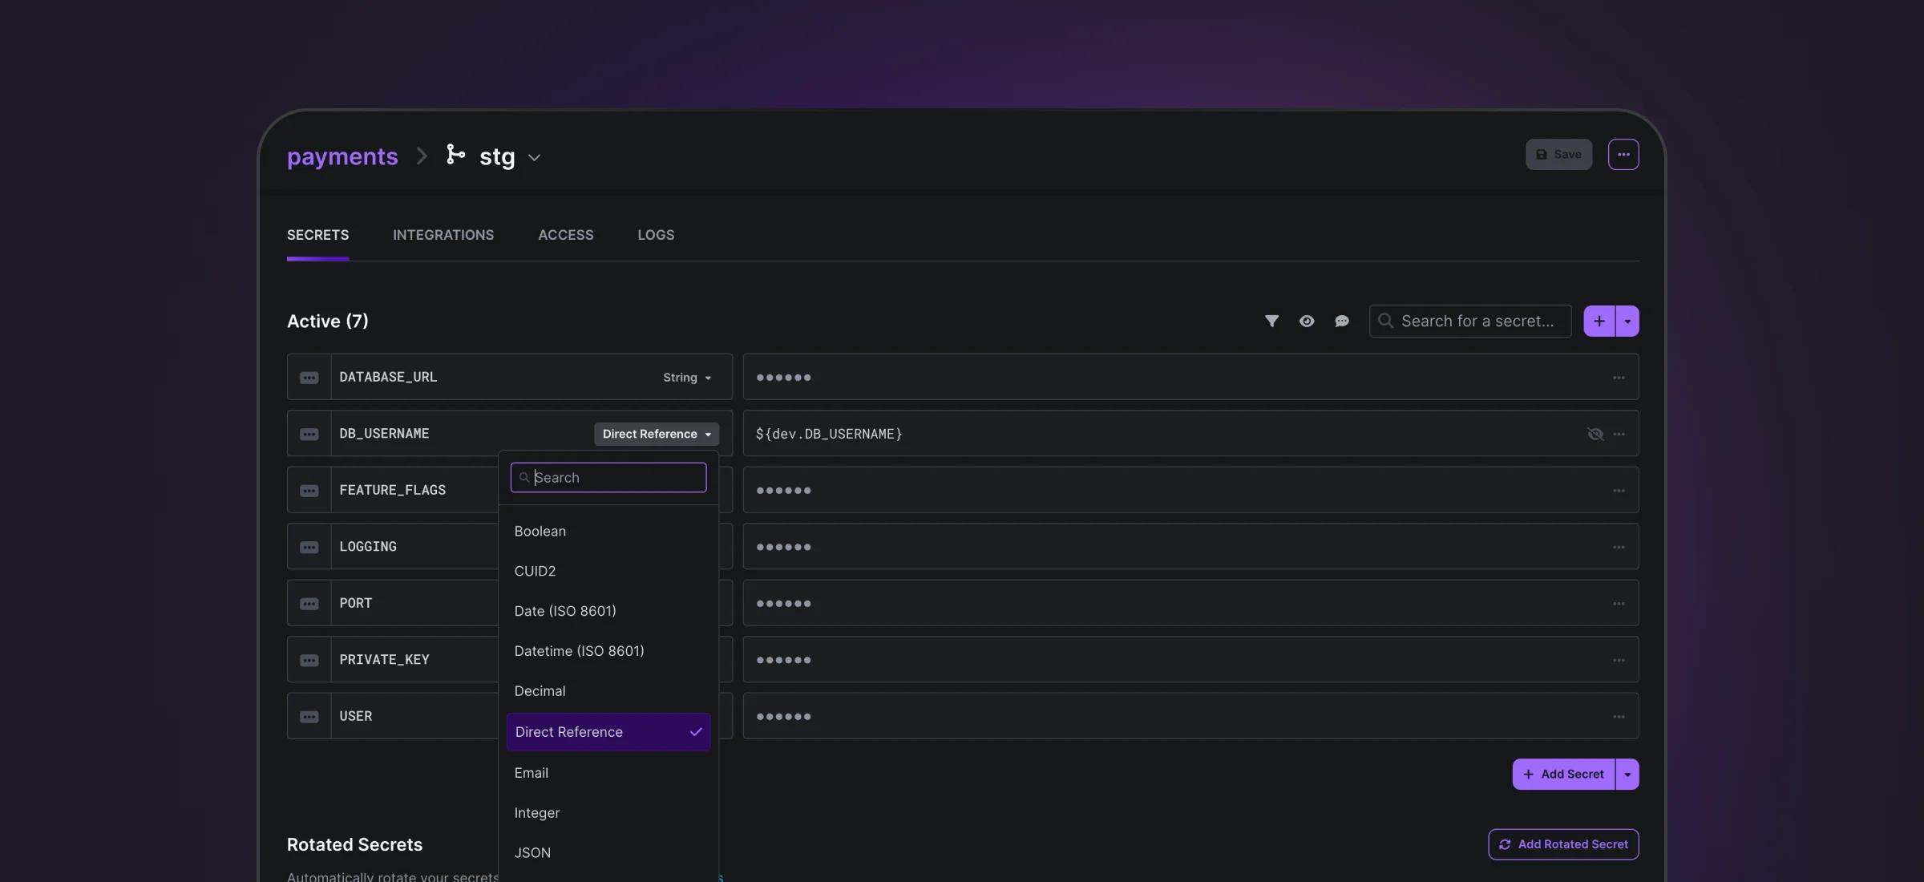Click the purple plus icon near search

click(1599, 321)
